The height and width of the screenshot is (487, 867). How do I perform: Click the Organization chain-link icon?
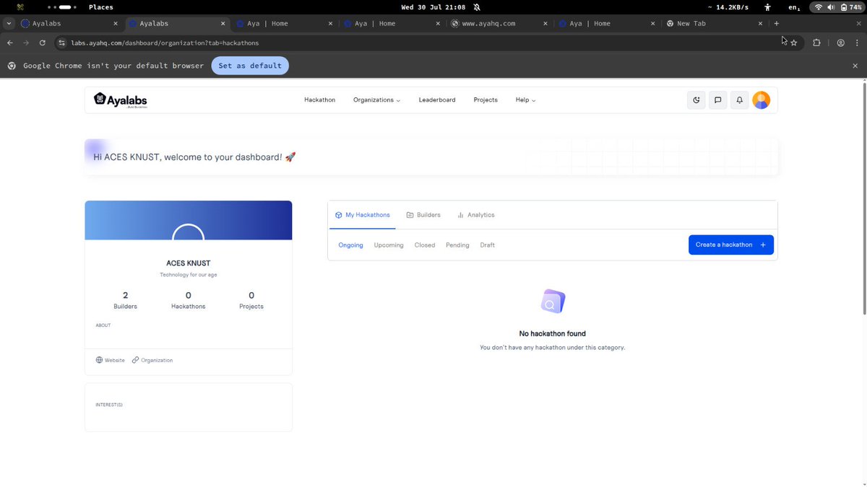tap(136, 360)
